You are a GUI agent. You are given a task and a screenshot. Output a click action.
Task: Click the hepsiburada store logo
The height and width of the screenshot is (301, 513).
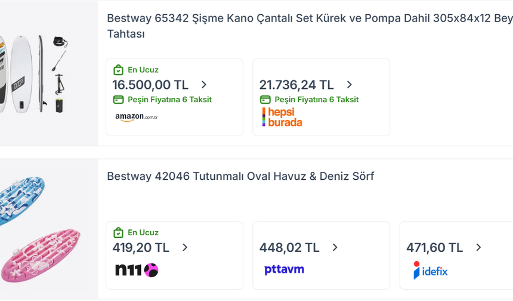point(282,117)
